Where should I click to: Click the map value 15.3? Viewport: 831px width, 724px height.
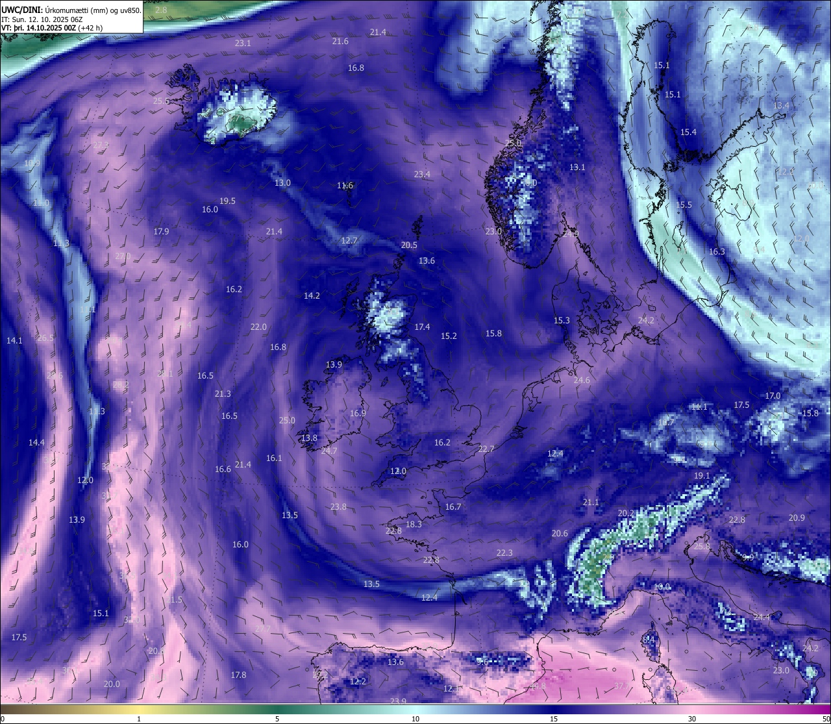click(562, 320)
